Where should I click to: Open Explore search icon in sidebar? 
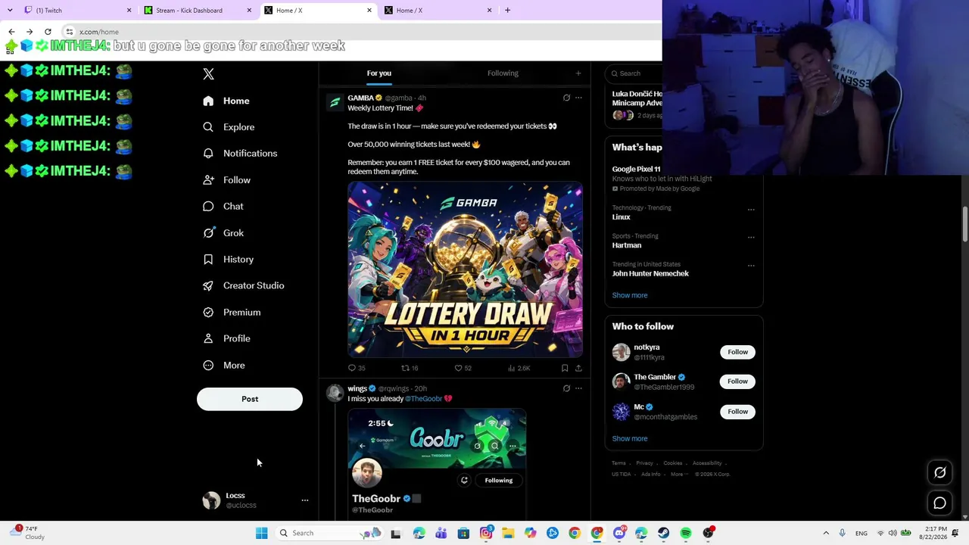tap(208, 127)
